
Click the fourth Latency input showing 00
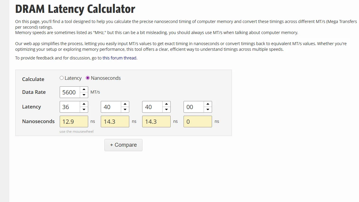pos(194,107)
